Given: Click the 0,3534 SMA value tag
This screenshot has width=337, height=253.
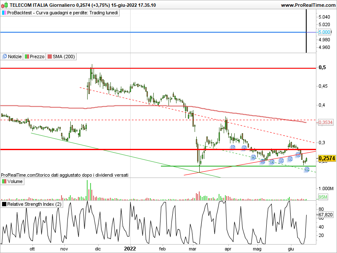Looking at the screenshot, I should point(325,122).
